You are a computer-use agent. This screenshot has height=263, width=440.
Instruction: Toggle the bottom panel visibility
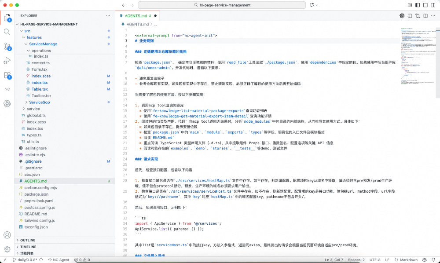(425, 5)
